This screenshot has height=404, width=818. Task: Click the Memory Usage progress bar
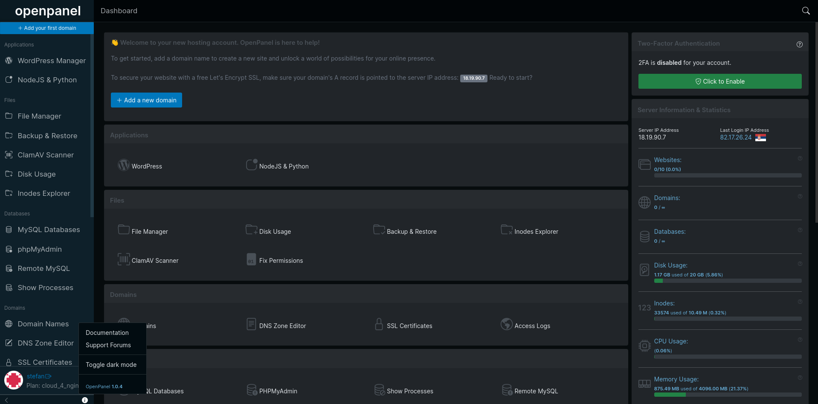pos(728,395)
